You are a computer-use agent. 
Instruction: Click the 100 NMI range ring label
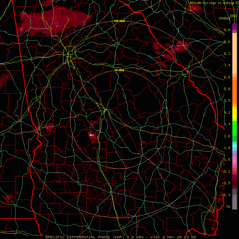point(119,21)
